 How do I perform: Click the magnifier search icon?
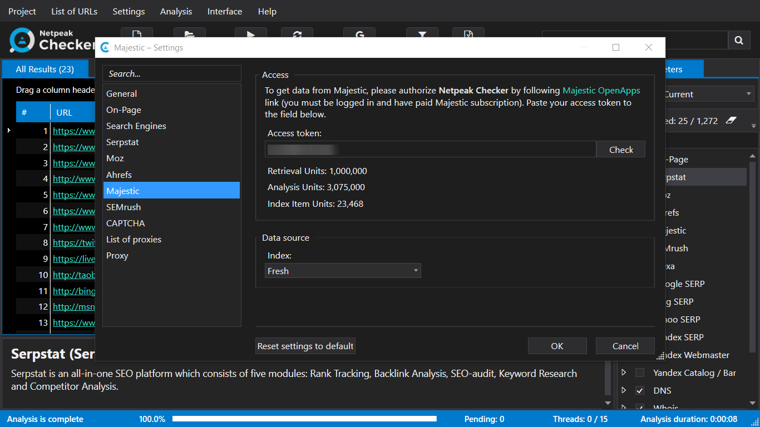click(739, 40)
